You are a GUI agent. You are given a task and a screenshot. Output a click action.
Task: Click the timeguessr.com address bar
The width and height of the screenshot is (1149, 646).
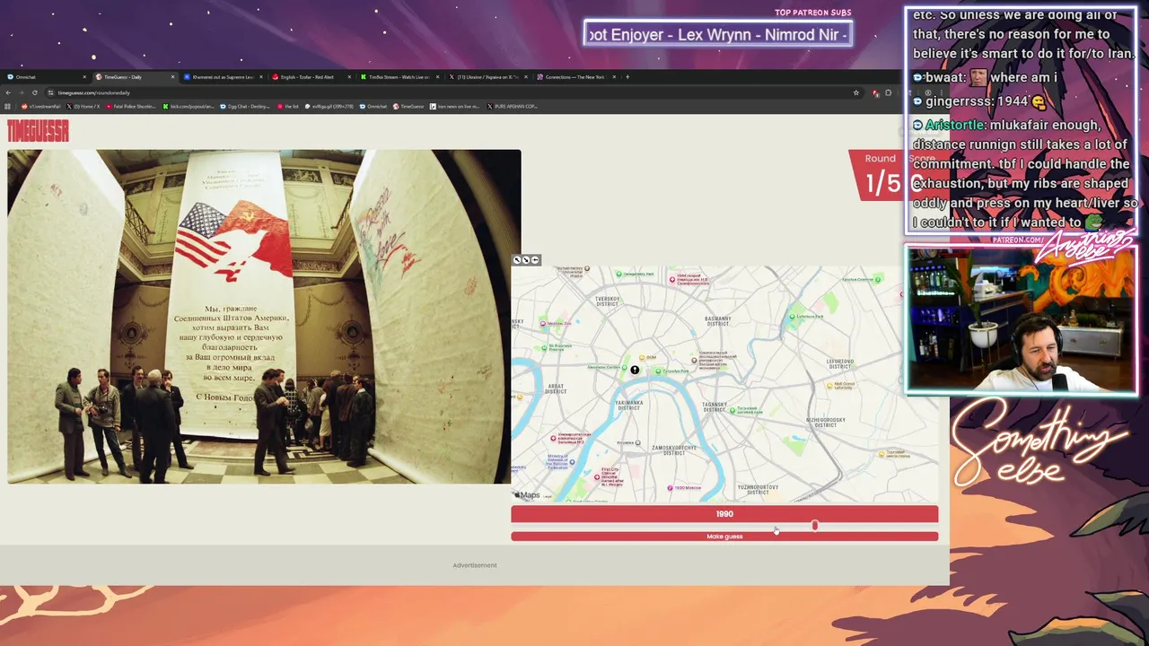tap(449, 92)
